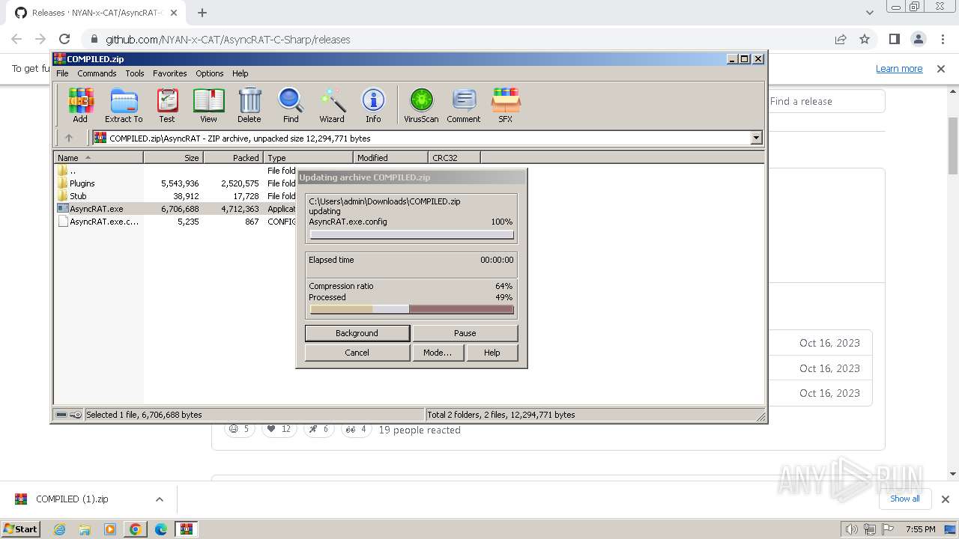Click the Learn more link
This screenshot has height=539, width=959.
point(899,68)
